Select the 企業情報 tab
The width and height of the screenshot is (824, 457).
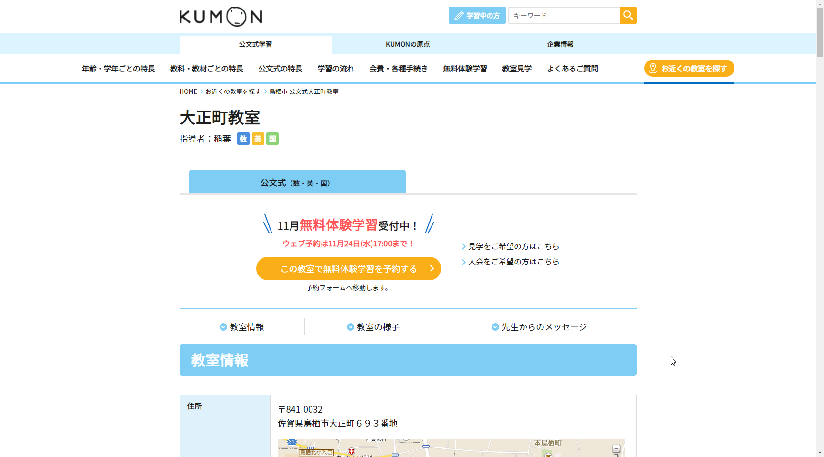[x=560, y=44]
